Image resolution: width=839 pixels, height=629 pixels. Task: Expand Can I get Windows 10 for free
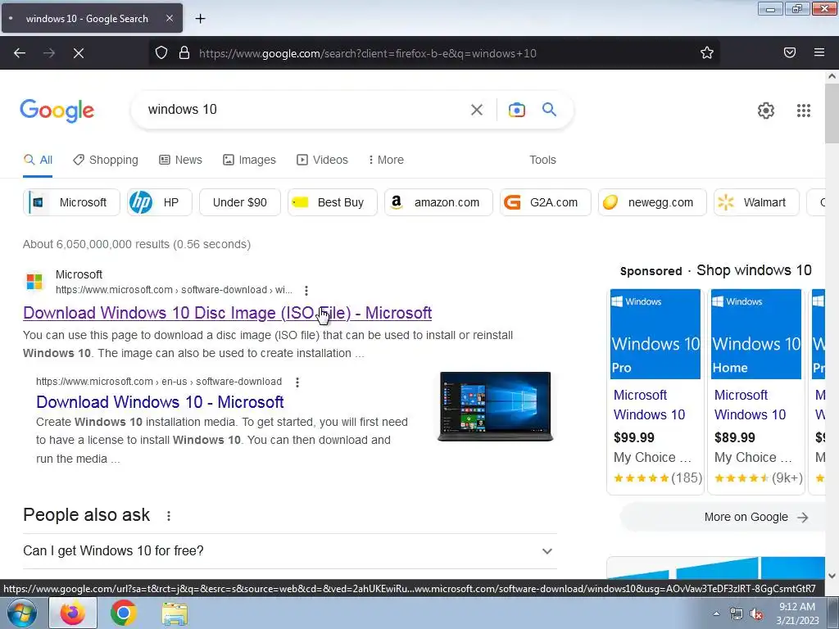point(289,551)
